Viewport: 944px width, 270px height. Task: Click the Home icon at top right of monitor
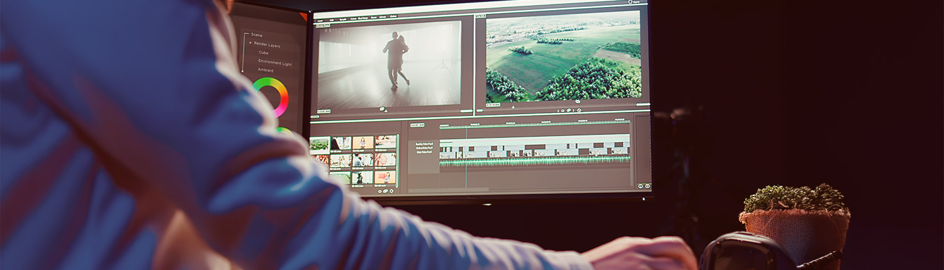click(632, 3)
